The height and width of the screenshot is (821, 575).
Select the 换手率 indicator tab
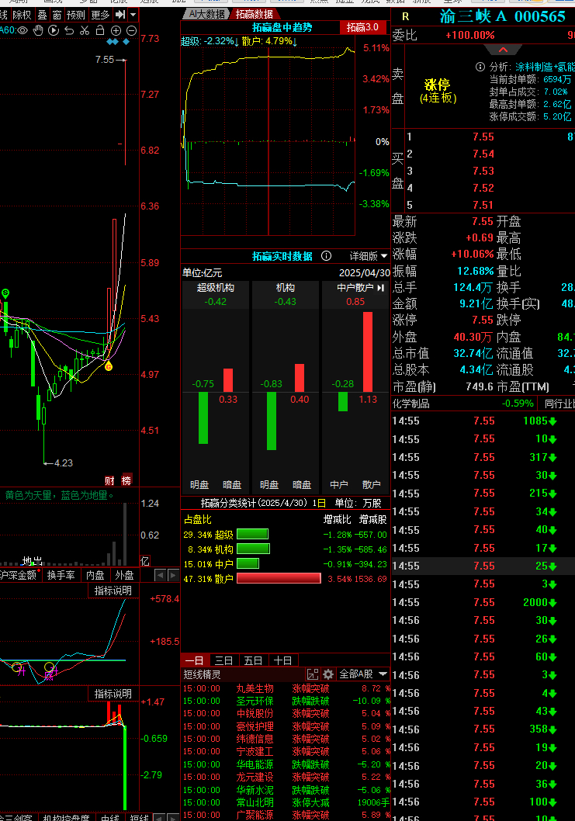(x=61, y=575)
